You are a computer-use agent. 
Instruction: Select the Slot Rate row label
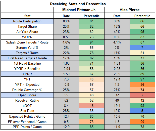[x=27, y=111]
